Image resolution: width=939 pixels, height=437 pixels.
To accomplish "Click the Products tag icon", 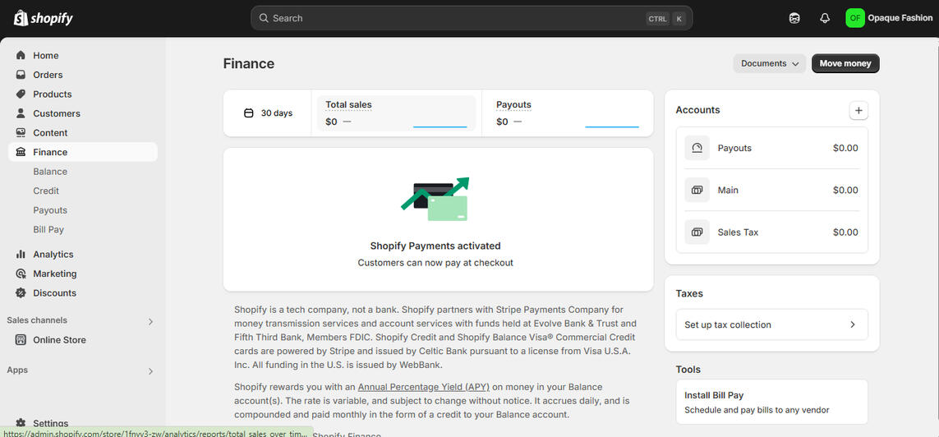I will point(21,94).
